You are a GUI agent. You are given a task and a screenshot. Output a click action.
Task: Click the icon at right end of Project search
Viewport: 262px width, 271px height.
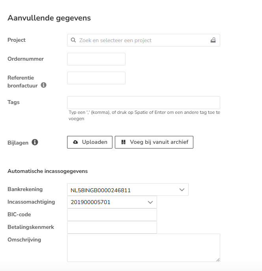tap(213, 40)
